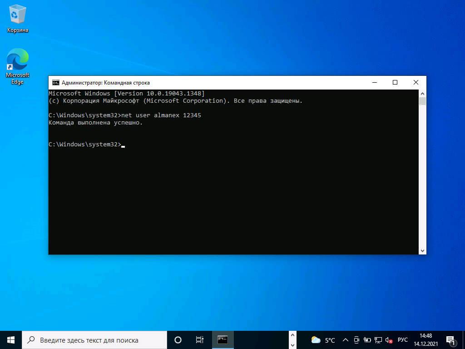This screenshot has height=349, width=465.
Task: Click the 'Version 10.0.19043.1348' text
Action: (x=159, y=94)
